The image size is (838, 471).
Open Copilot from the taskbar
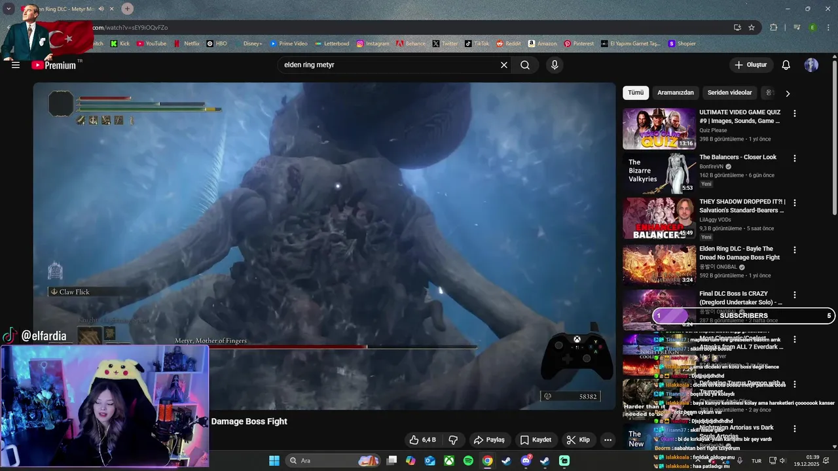410,461
